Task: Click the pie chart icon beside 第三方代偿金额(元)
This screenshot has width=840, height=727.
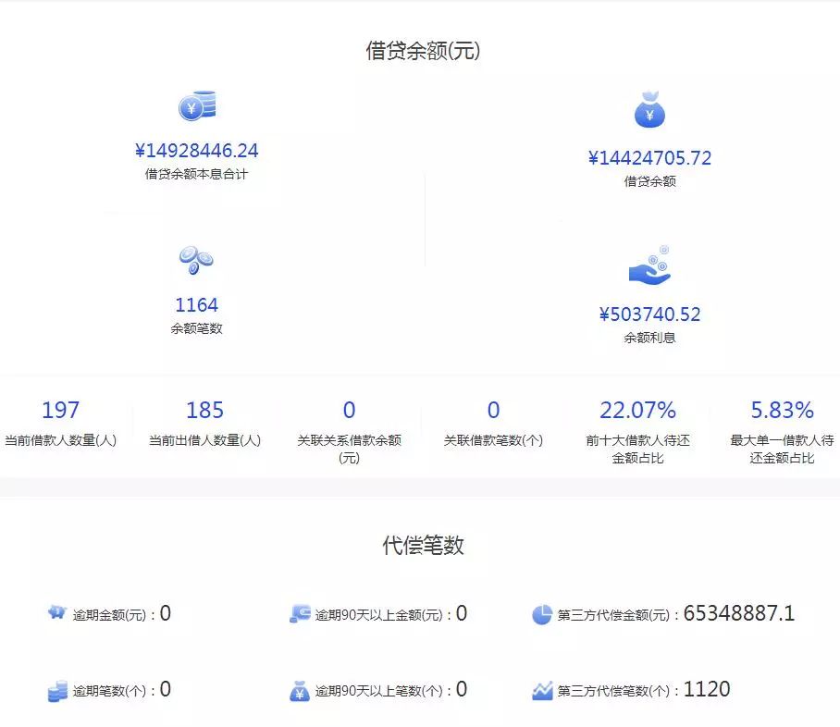Action: tap(542, 614)
